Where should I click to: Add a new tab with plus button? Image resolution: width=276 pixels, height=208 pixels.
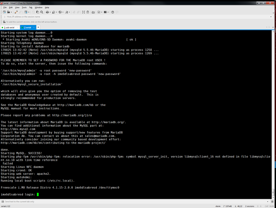(38, 27)
